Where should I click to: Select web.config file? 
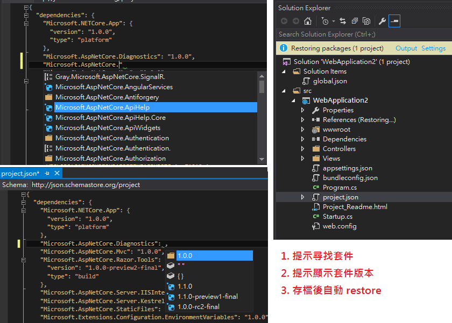click(x=340, y=226)
